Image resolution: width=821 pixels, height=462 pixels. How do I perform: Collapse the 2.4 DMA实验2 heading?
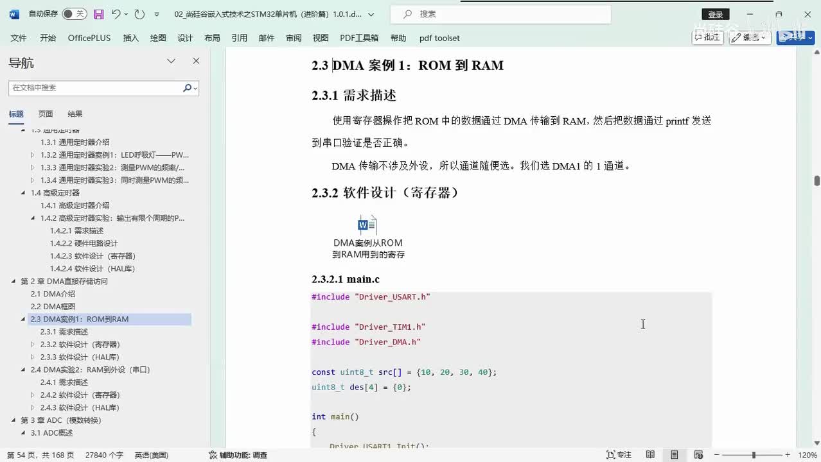(x=23, y=370)
